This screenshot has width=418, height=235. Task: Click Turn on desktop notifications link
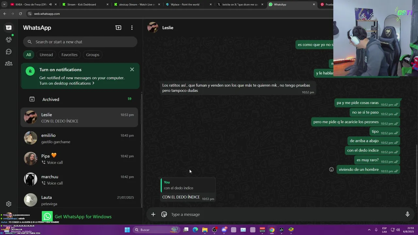[67, 83]
